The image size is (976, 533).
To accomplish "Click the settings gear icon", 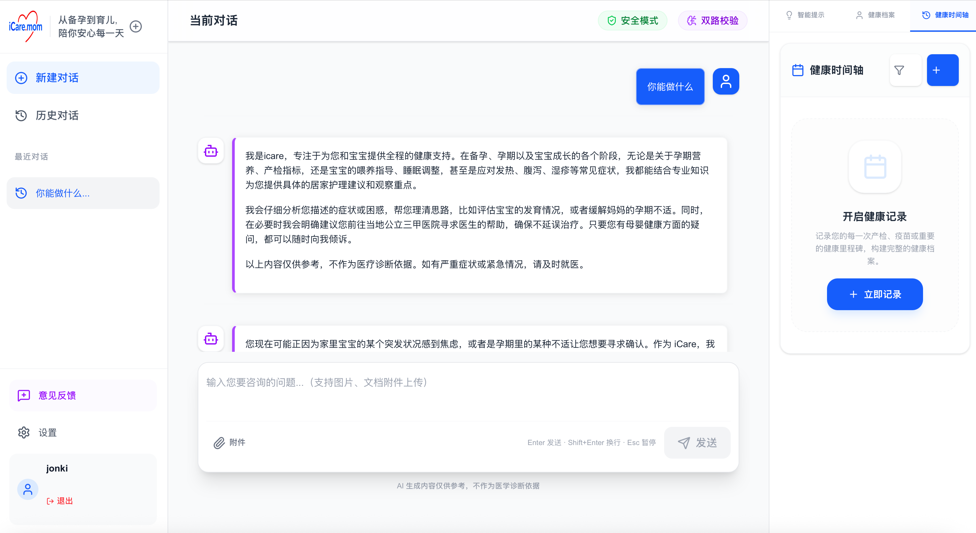I will pos(24,432).
